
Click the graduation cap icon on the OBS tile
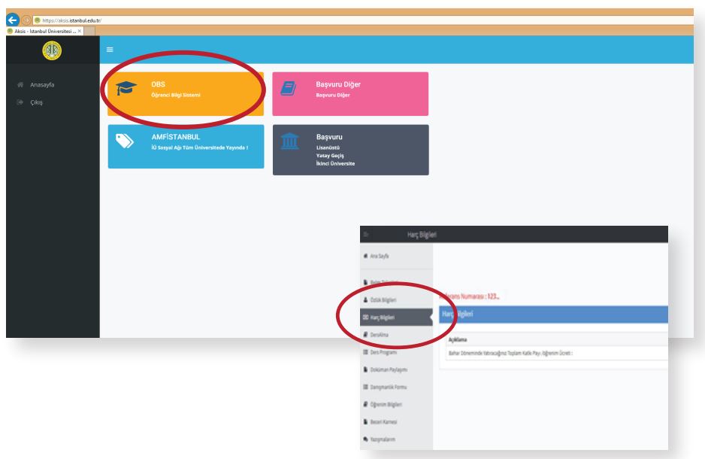pos(126,88)
